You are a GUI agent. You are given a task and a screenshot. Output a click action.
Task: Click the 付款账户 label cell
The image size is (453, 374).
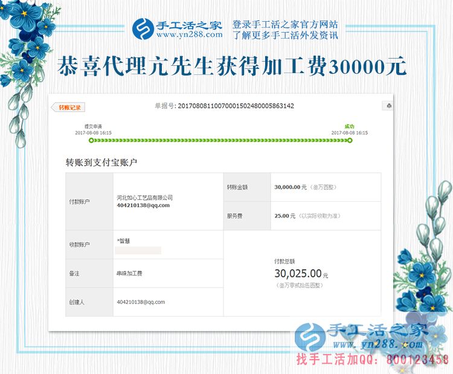tap(89, 201)
